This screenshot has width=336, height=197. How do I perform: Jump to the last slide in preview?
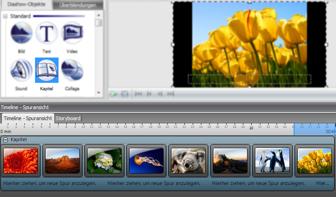click(x=170, y=94)
